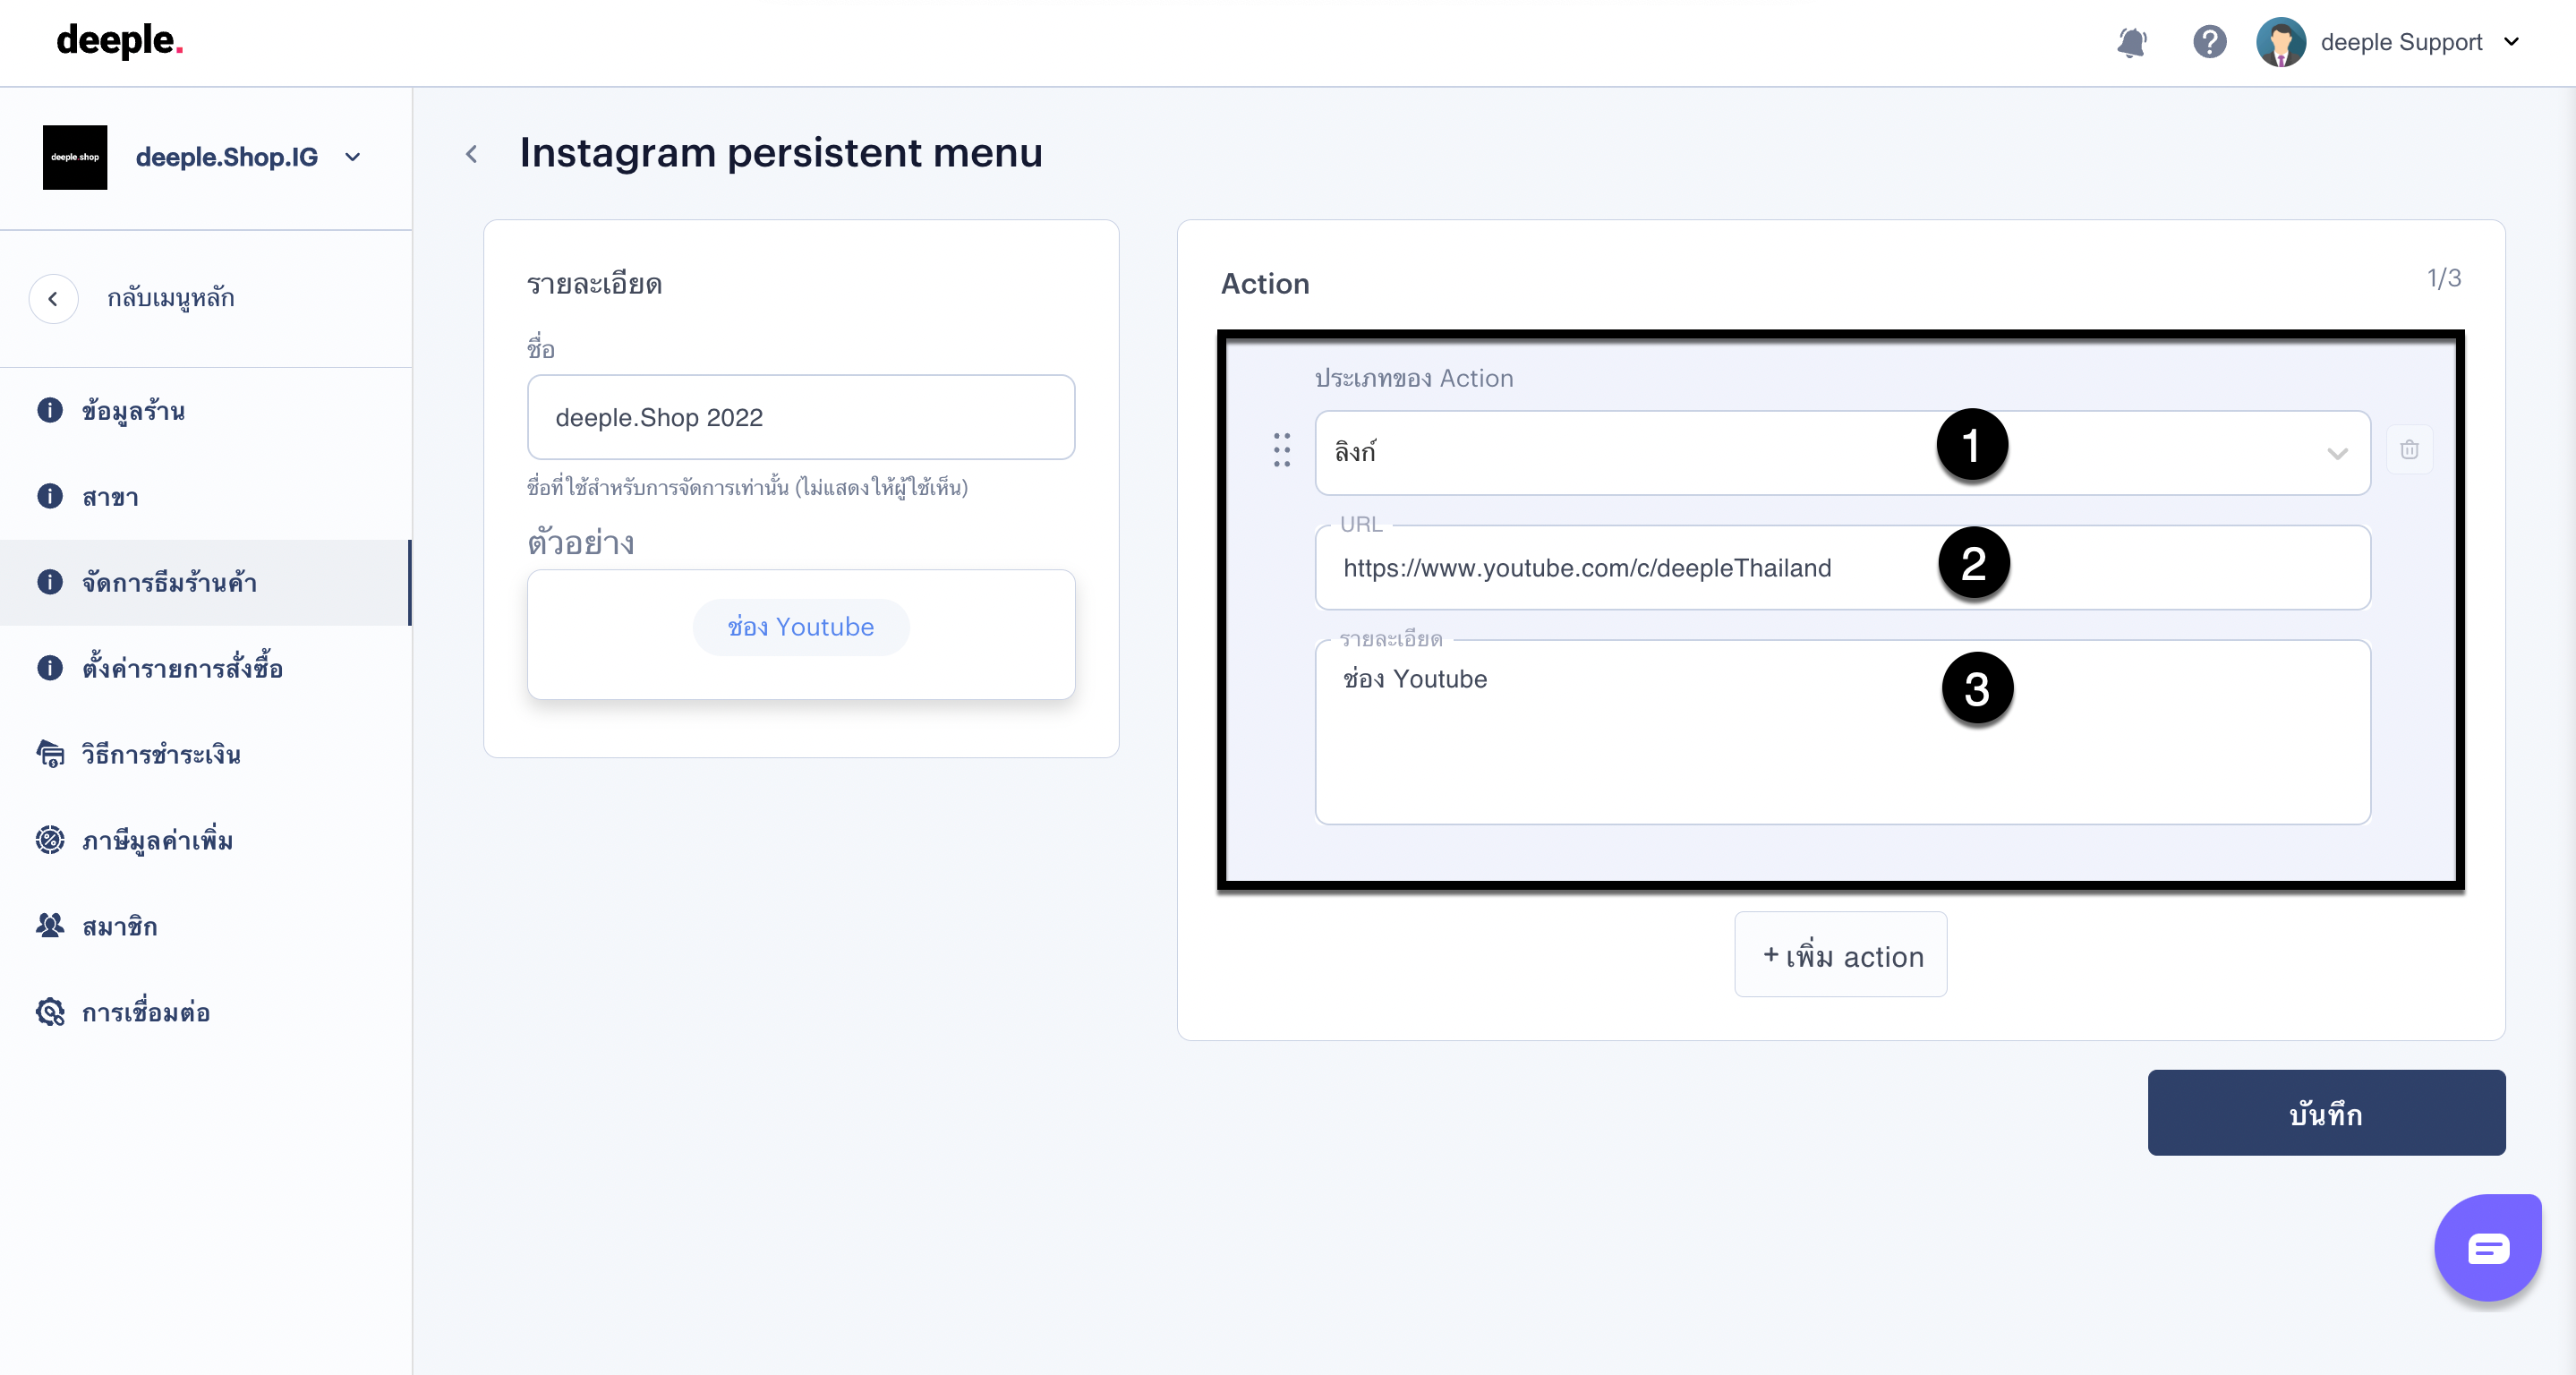Select การเชื่อมต่อ in the sidebar
The image size is (2576, 1375).
pyautogui.click(x=145, y=1012)
